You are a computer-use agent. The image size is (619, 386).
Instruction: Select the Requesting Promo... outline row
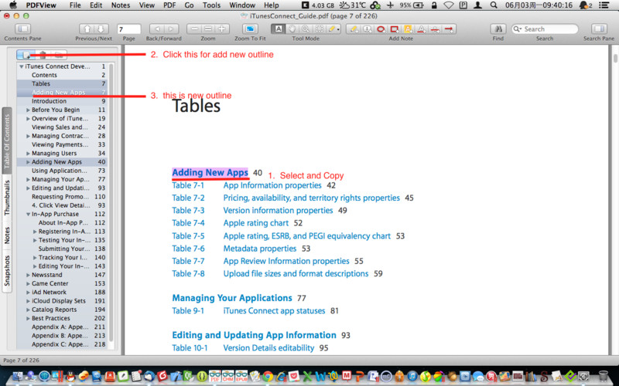point(62,197)
